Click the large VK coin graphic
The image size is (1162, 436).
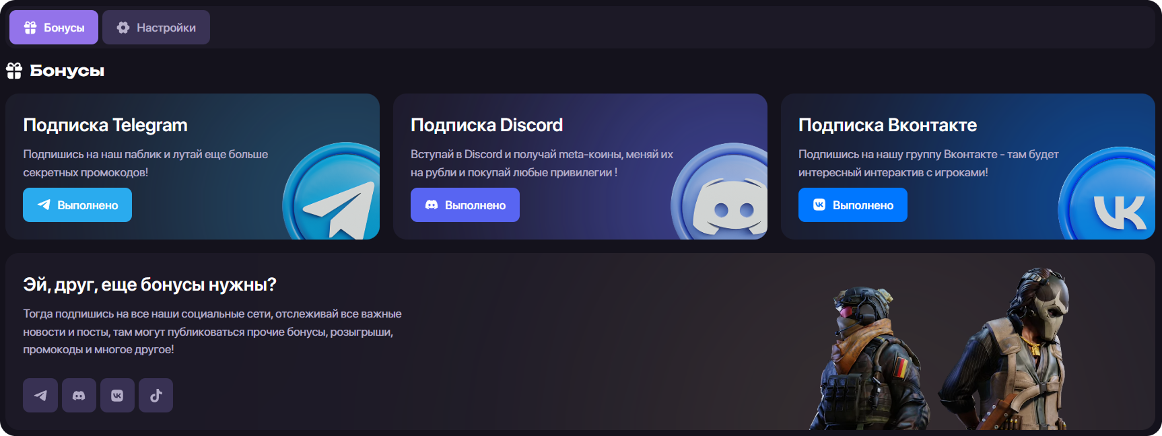pos(1107,194)
